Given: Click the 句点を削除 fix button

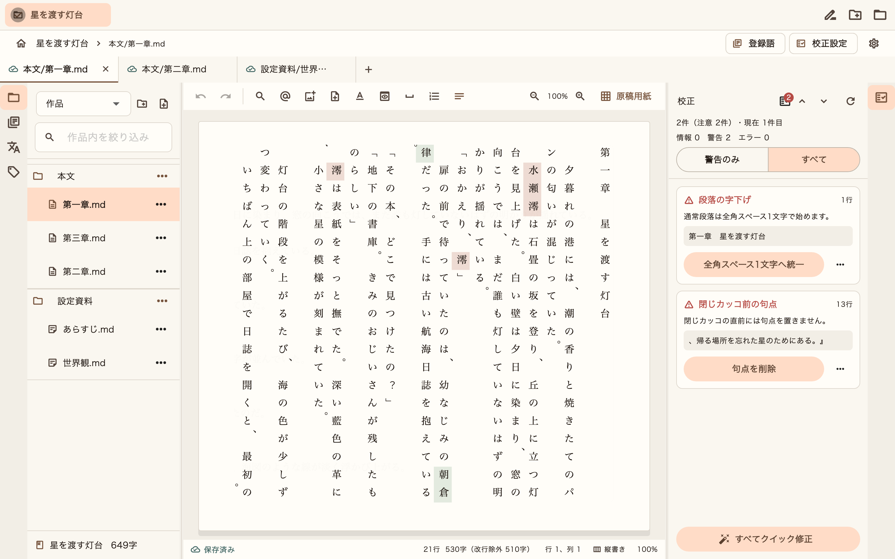Looking at the screenshot, I should (754, 369).
